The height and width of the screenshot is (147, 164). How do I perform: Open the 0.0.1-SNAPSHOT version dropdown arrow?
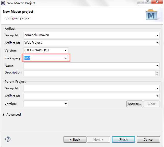(x=66, y=51)
